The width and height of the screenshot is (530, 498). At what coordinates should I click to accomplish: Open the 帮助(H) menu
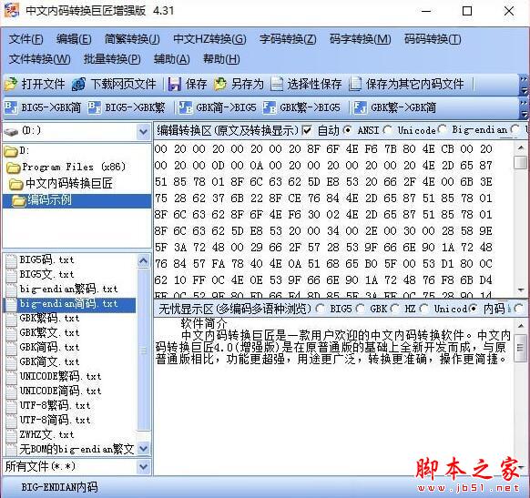[221, 59]
